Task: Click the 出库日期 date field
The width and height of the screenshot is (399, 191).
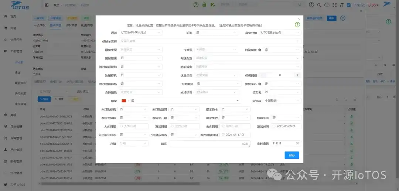Action: point(235,126)
